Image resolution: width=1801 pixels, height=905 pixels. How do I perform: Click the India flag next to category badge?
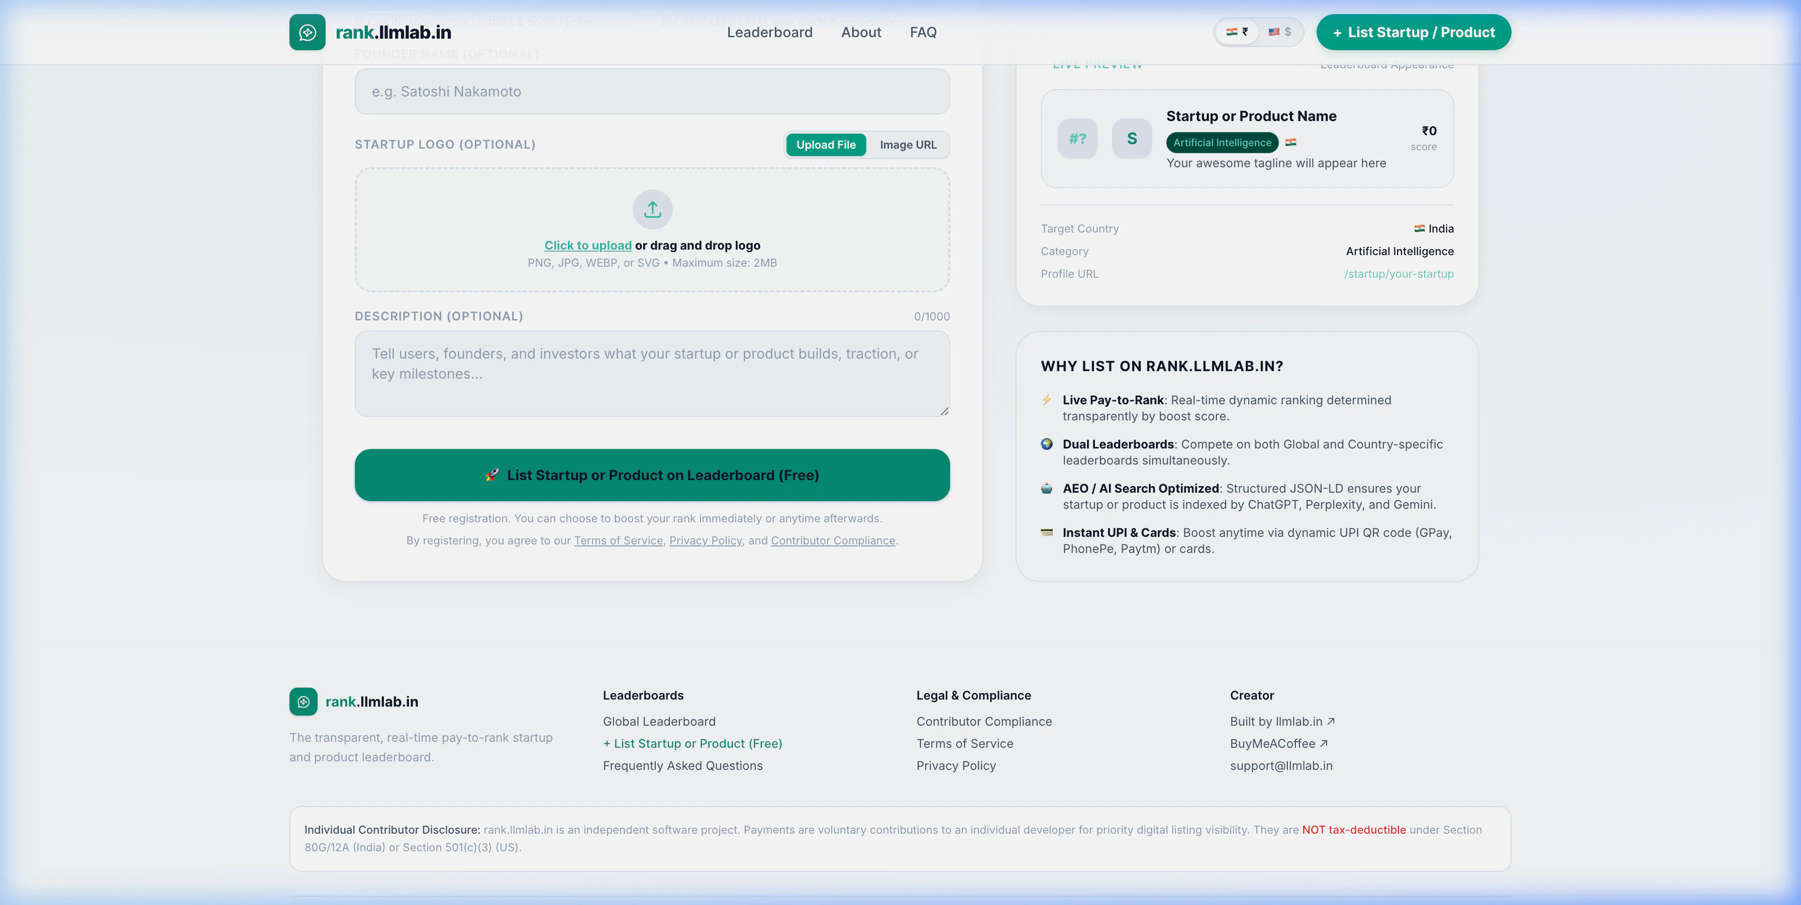point(1290,142)
